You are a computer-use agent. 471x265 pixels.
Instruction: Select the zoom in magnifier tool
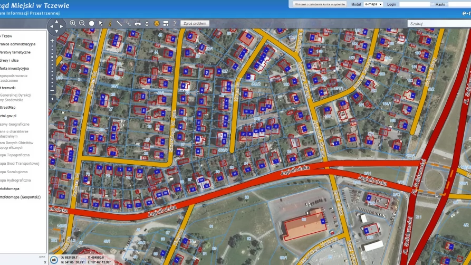point(73,23)
